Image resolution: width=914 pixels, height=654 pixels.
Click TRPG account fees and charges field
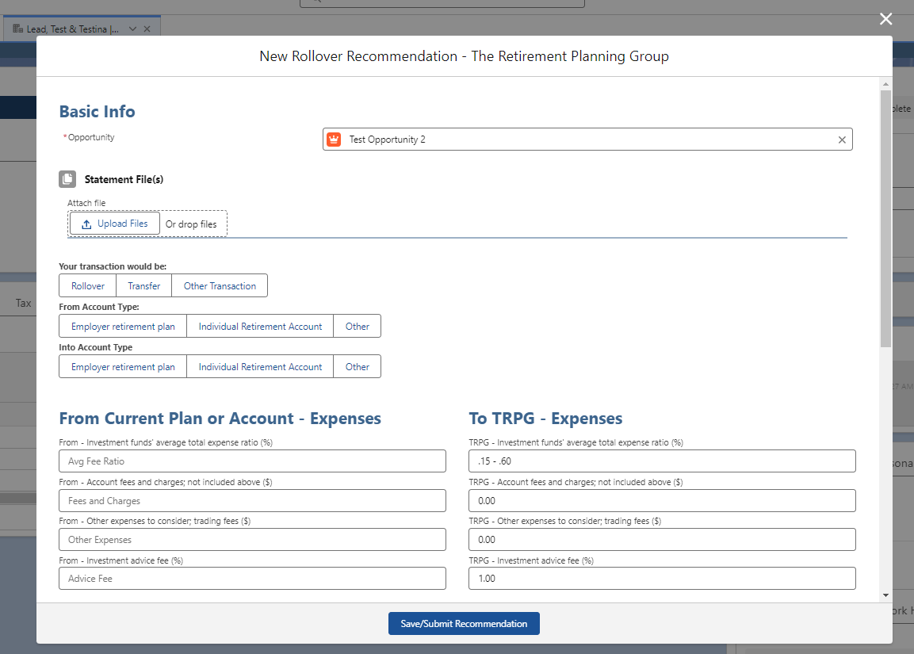[662, 501]
